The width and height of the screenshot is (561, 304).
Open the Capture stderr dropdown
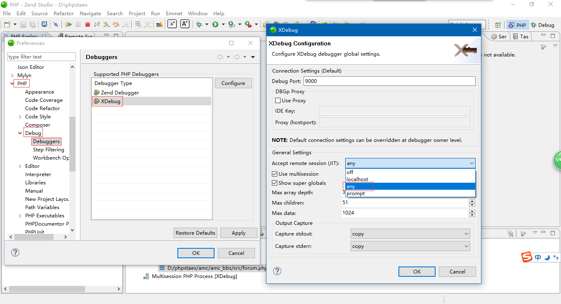pyautogui.click(x=410, y=246)
